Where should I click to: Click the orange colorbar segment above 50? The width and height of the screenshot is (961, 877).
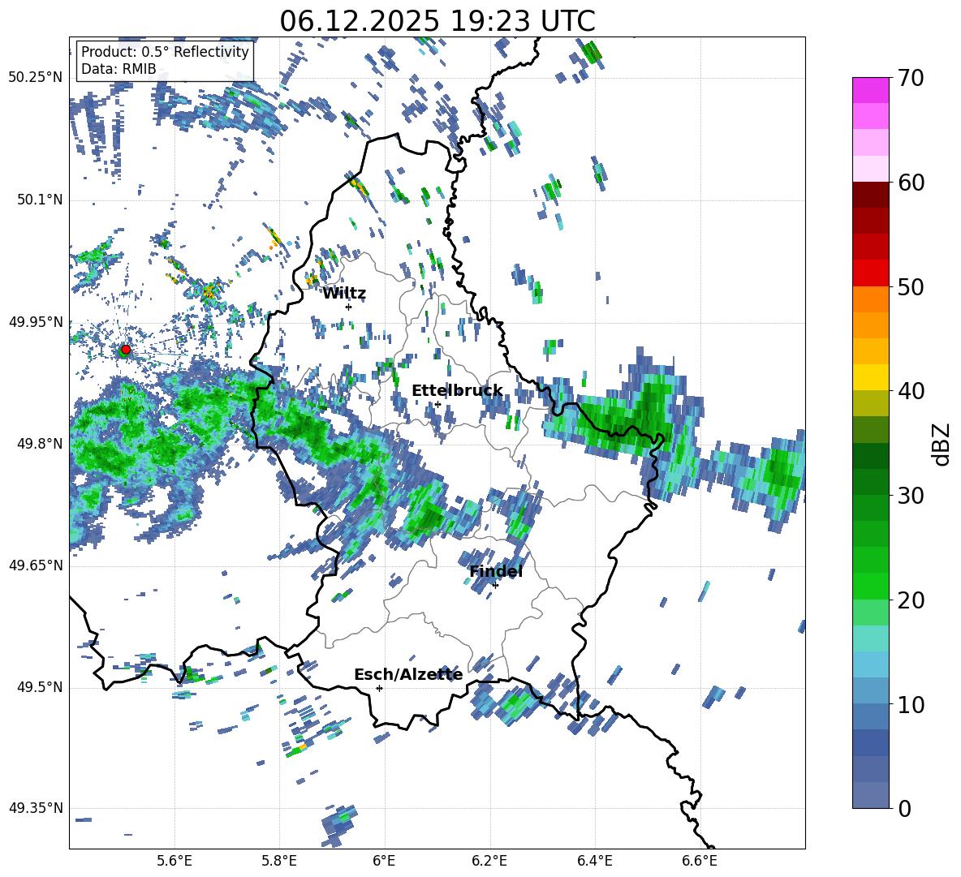click(x=871, y=299)
